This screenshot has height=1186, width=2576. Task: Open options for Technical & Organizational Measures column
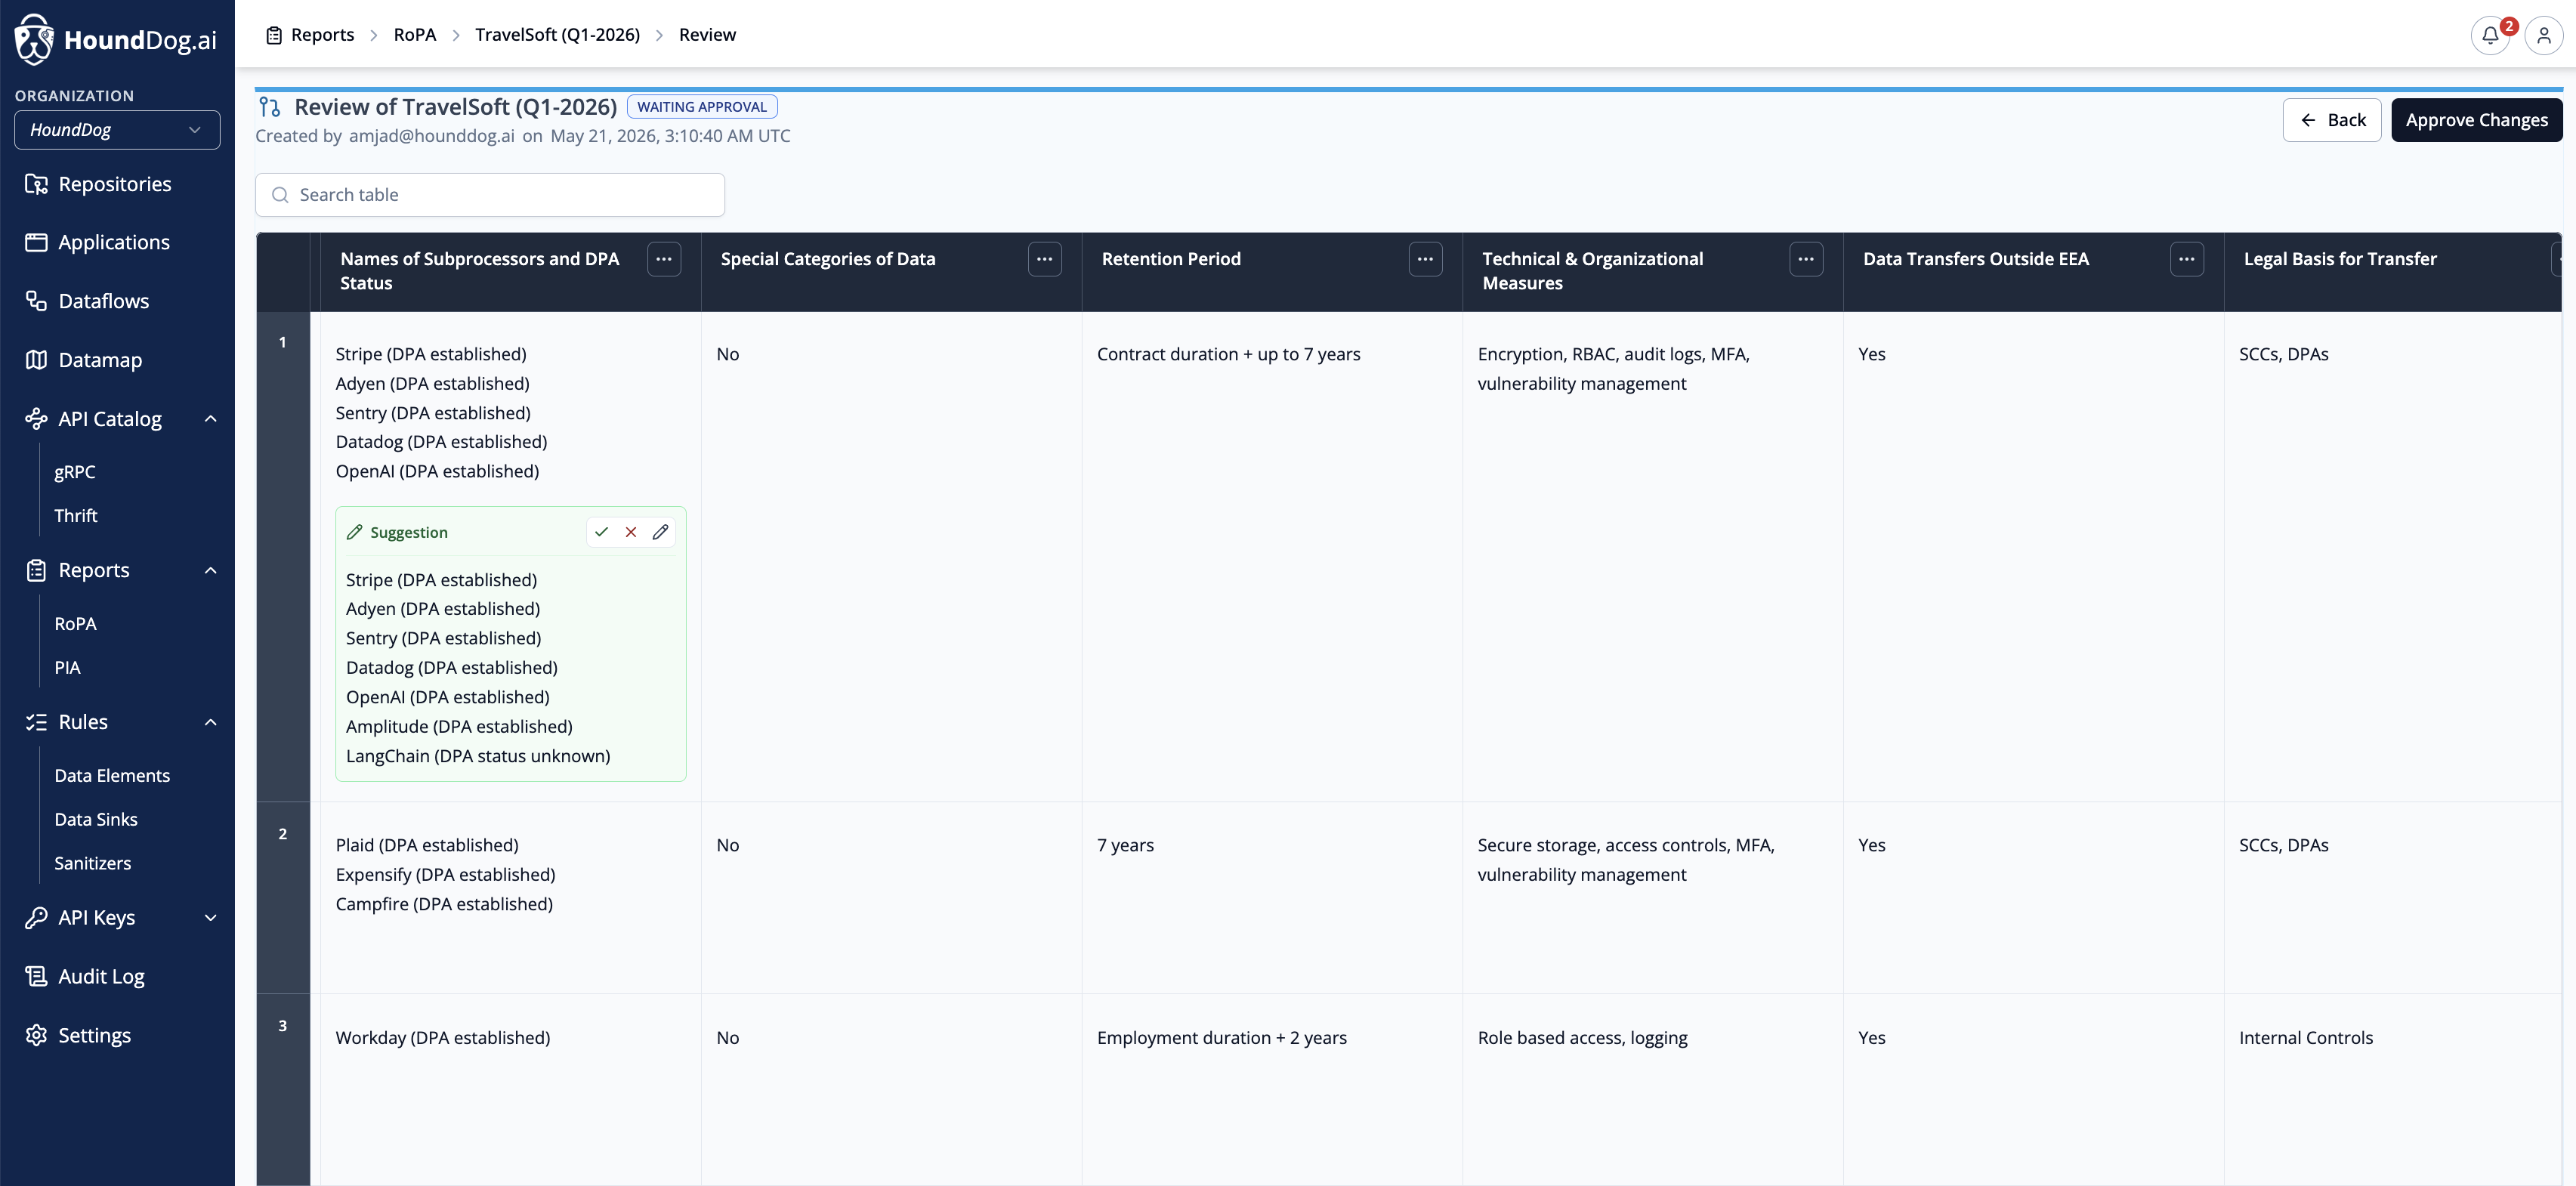[x=1806, y=259]
